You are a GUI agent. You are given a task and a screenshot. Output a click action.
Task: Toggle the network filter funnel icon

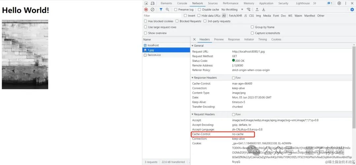coord(161,10)
